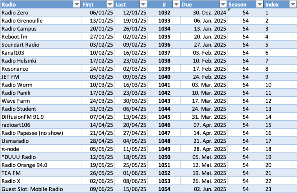Expand the Last column filter arrow

point(143,4)
